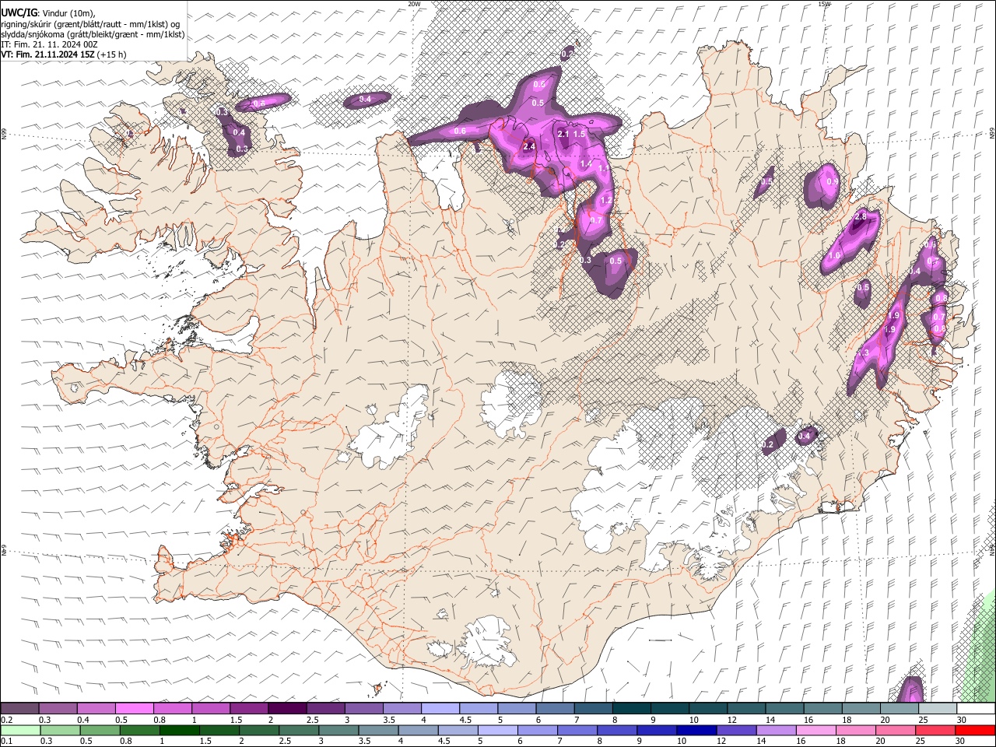Pick the dark green 1 swatch, lower legend
996x747 pixels.
point(179,730)
